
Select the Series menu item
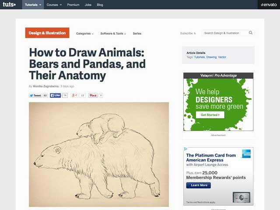click(137, 34)
